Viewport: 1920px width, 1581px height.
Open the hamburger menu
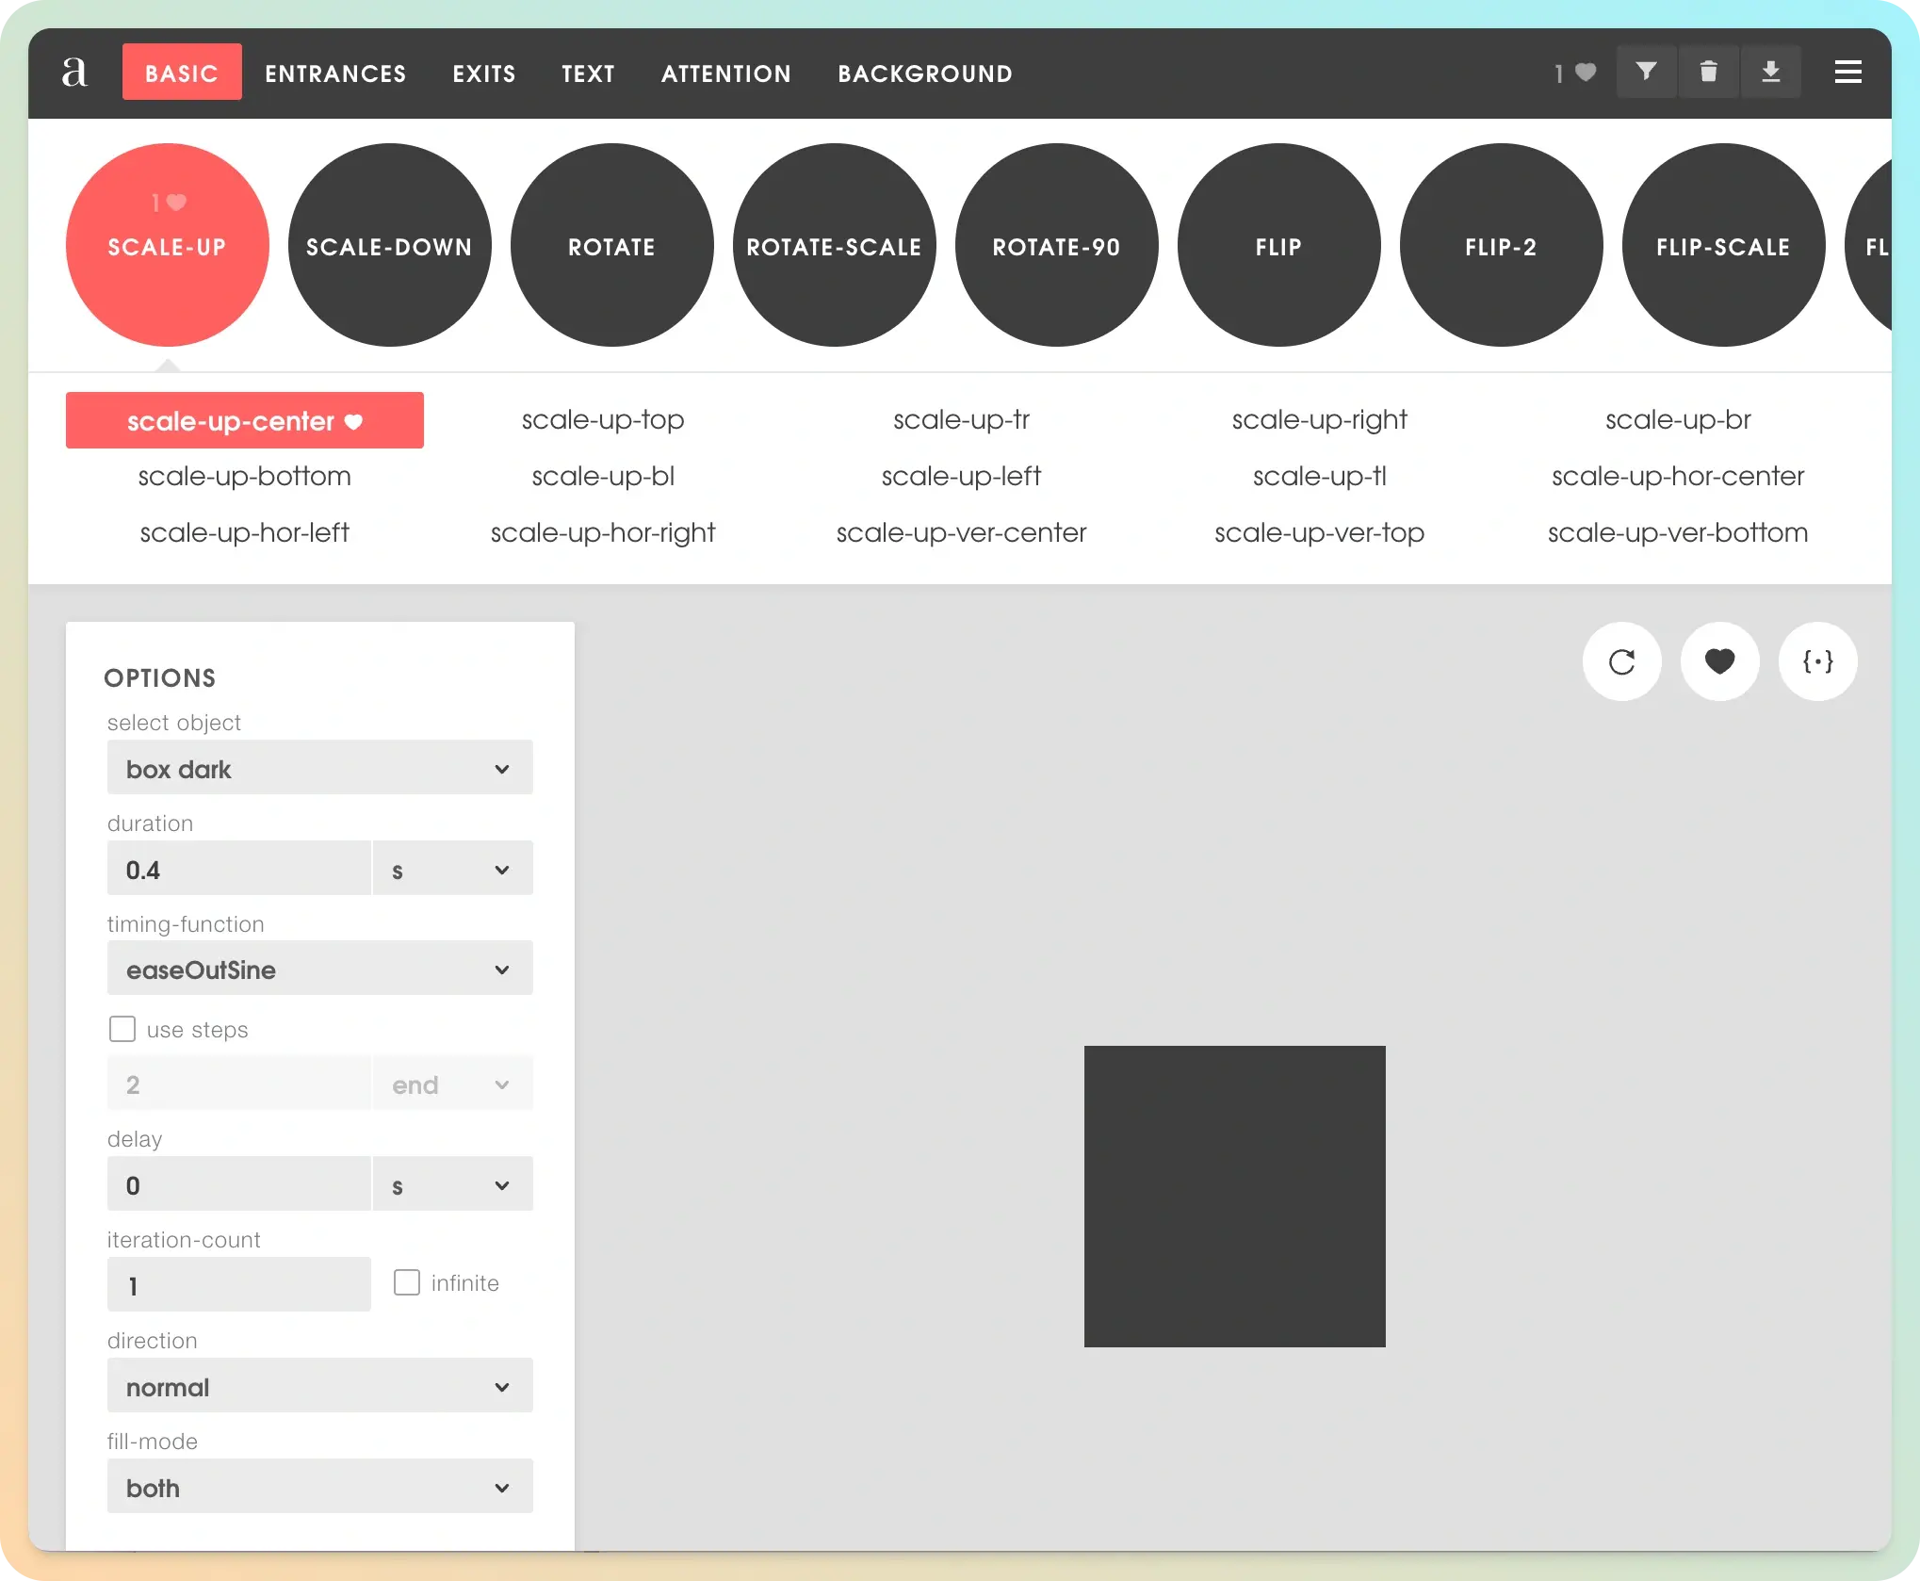[1847, 72]
